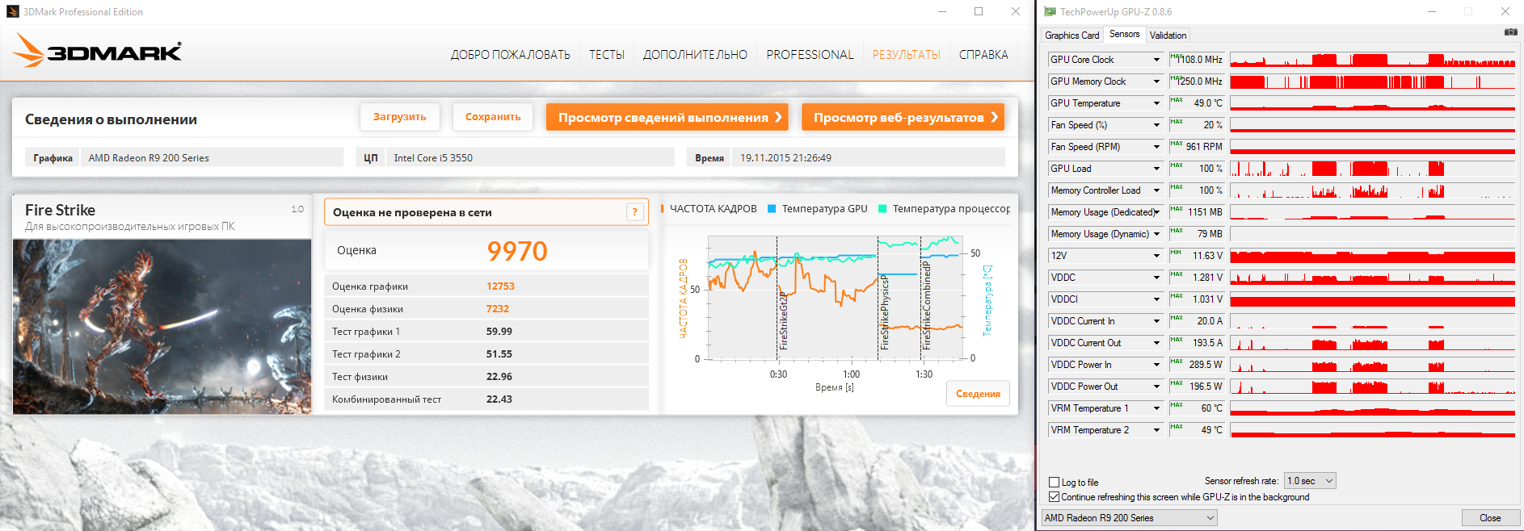Click the Intel Core i5 3550 CPU field
Viewport: 1524px width, 531px height.
click(x=530, y=157)
